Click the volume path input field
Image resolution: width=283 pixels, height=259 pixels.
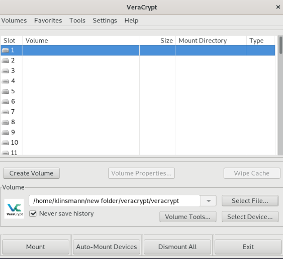point(115,201)
